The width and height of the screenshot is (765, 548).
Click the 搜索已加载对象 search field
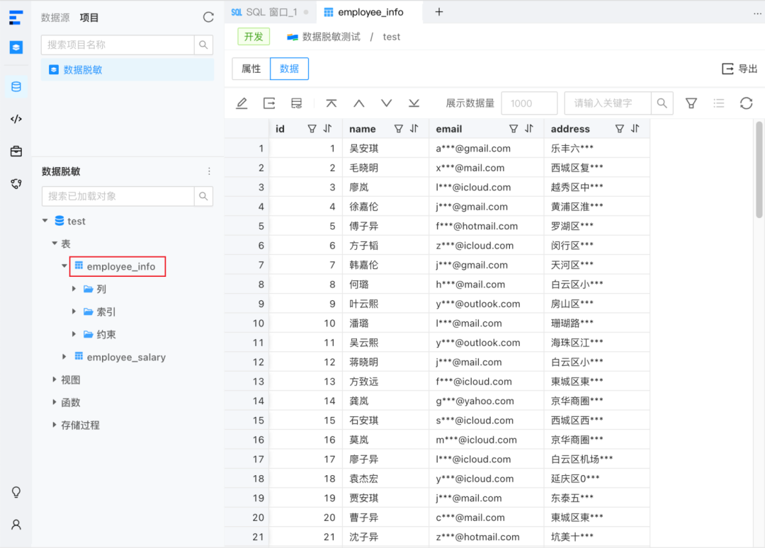118,196
